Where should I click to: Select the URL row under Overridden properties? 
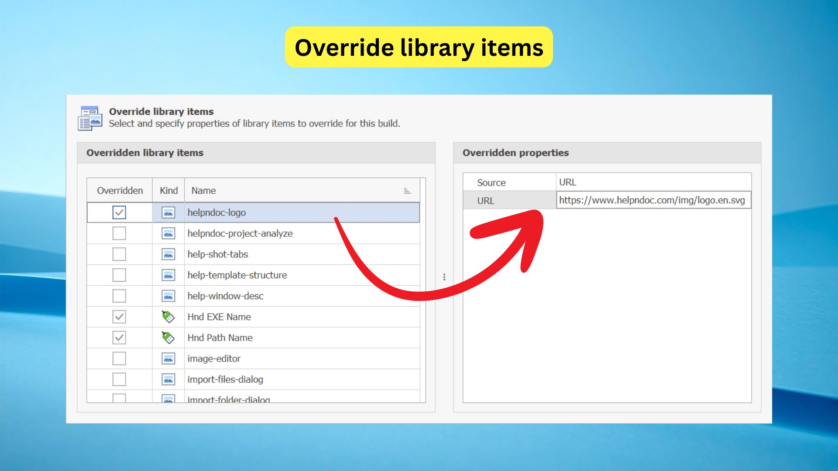pyautogui.click(x=486, y=201)
